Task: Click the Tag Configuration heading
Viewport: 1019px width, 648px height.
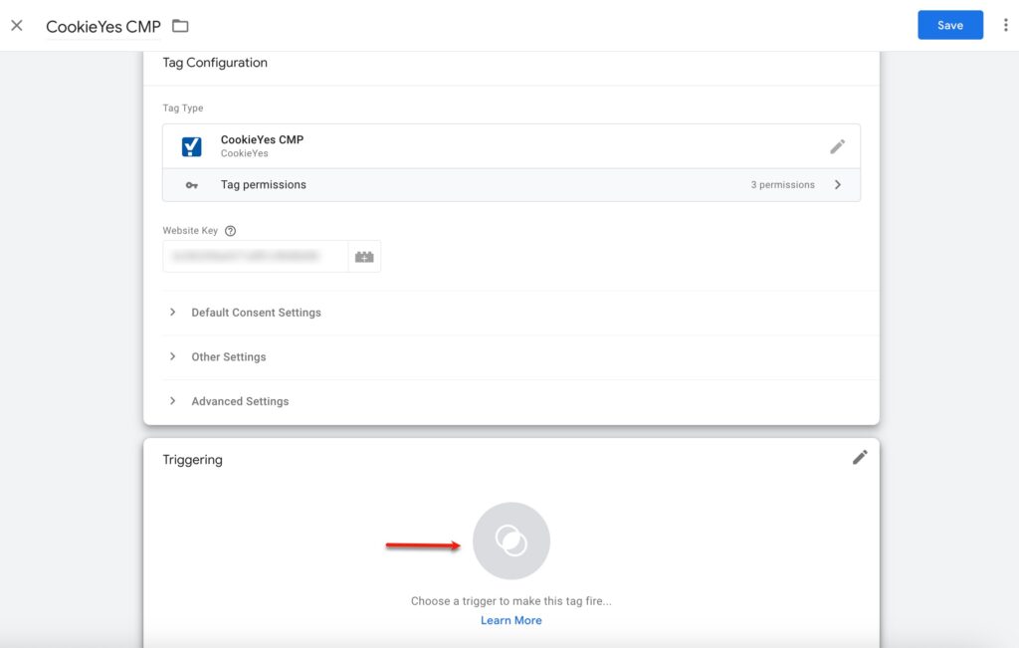Action: [215, 63]
